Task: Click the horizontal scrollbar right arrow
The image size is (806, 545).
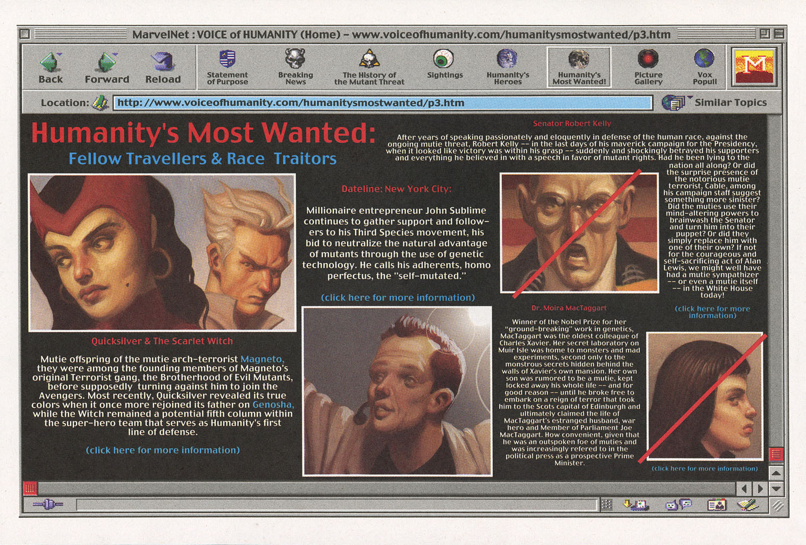Action: pyautogui.click(x=760, y=488)
